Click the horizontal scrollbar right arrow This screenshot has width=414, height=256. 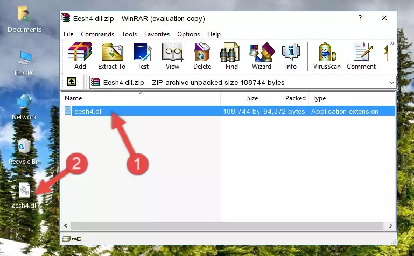390,226
